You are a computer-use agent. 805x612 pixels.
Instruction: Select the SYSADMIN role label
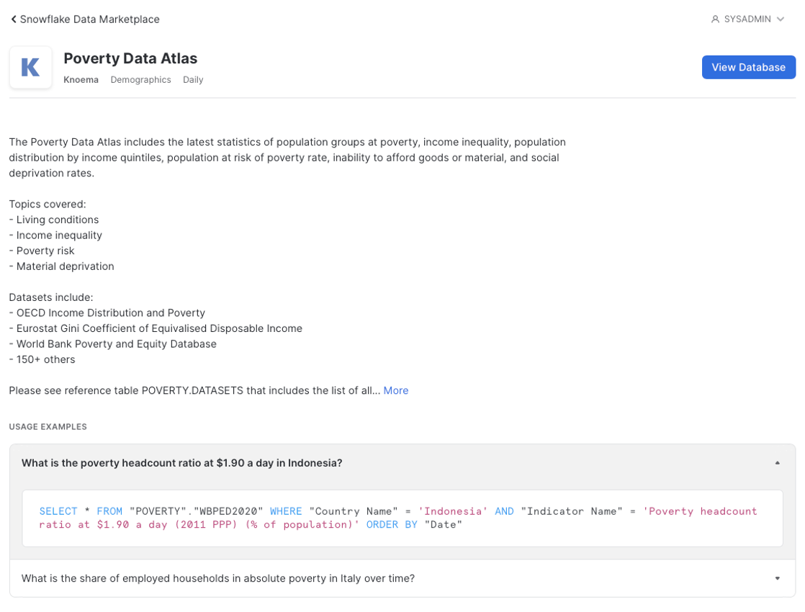point(747,19)
